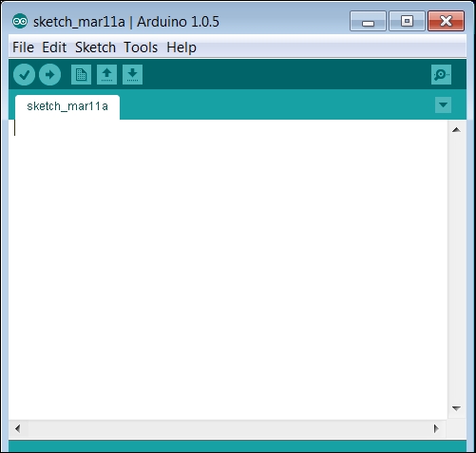Open the File menu
Image resolution: width=476 pixels, height=453 pixels.
pos(23,47)
